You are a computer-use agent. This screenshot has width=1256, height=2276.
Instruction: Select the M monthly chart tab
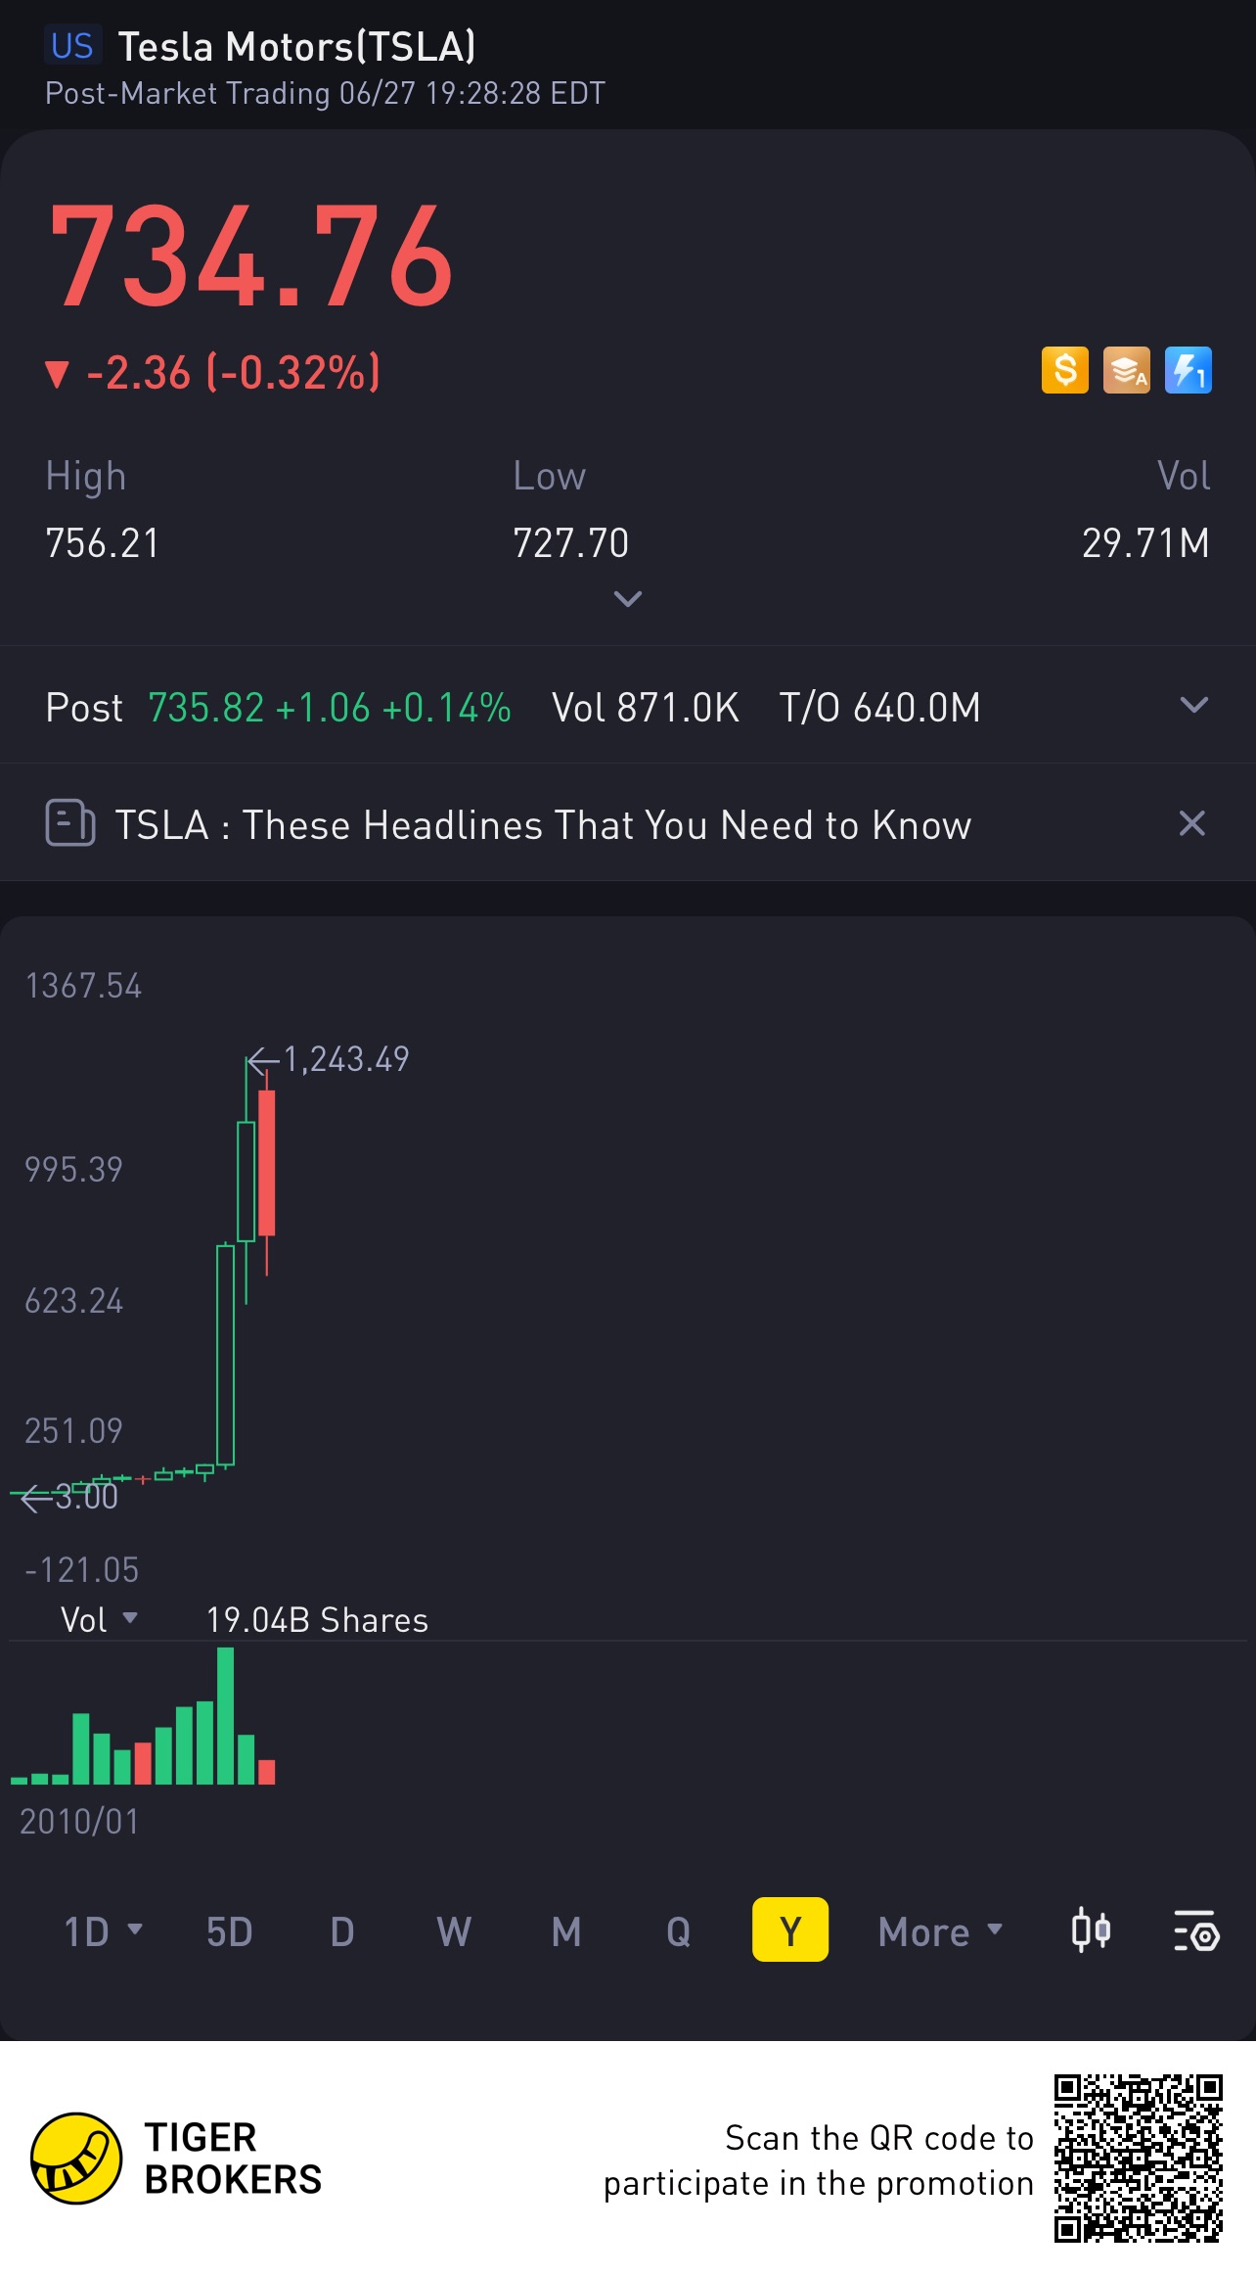point(566,1930)
